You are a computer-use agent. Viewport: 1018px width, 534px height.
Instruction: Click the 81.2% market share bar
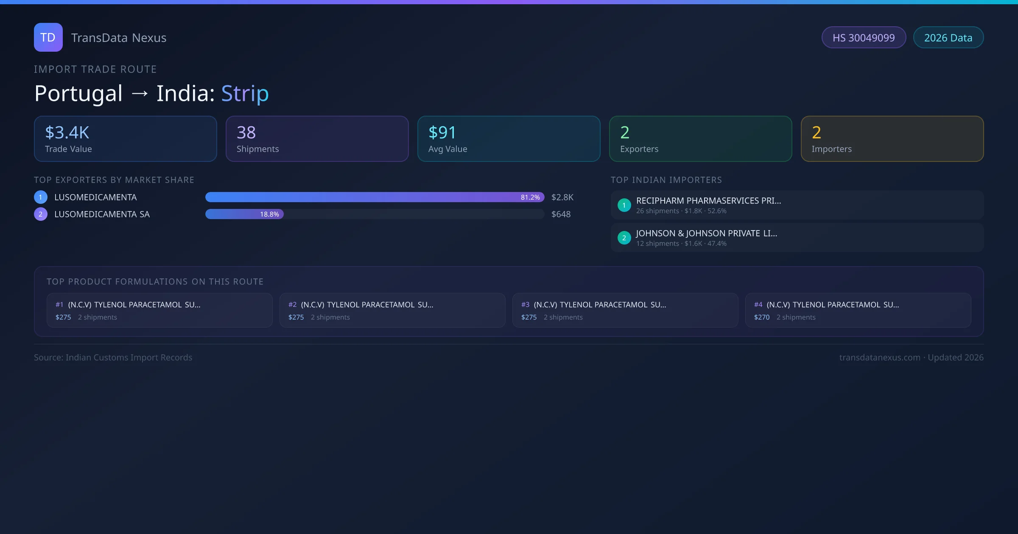(374, 197)
